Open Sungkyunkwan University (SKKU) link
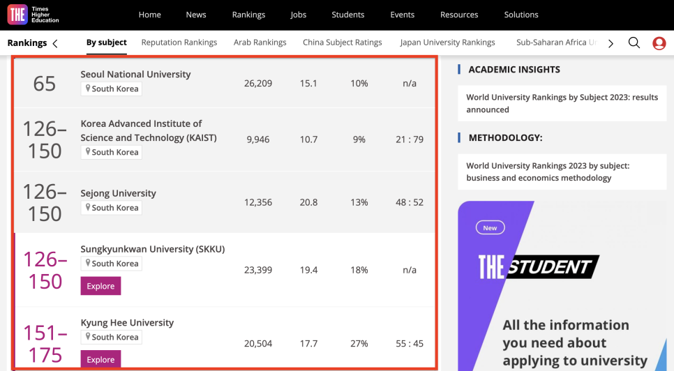 tap(153, 249)
